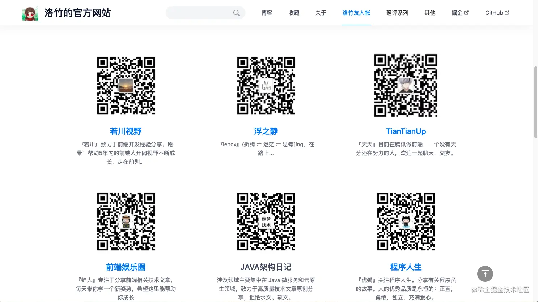Click the 『蛙人』专注于分享前端 description
The image size is (538, 302).
126,289
